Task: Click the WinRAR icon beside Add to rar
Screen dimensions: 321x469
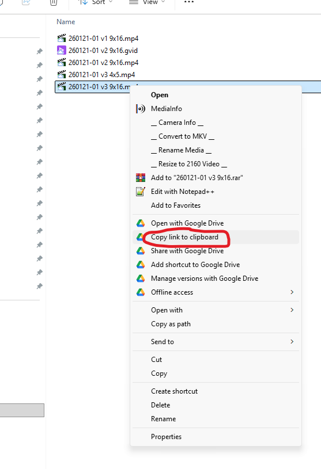Action: point(141,178)
